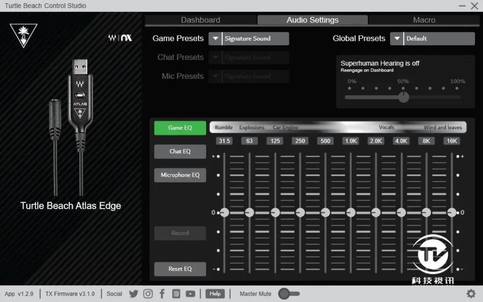Select the Microphone EQ button

tap(180, 175)
